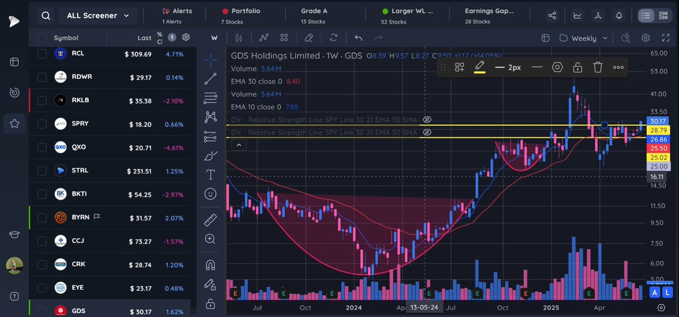Open the W timeframe selector

point(214,38)
